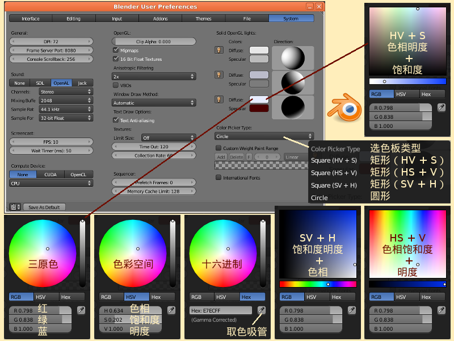Click the Time Out 120 field

[x=154, y=147]
